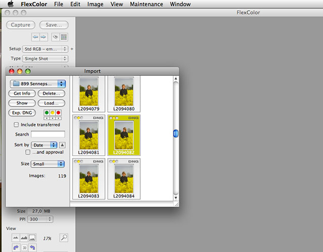The height and width of the screenshot is (252, 323).
Task: Set red approval status
Action: [x=59, y=113]
